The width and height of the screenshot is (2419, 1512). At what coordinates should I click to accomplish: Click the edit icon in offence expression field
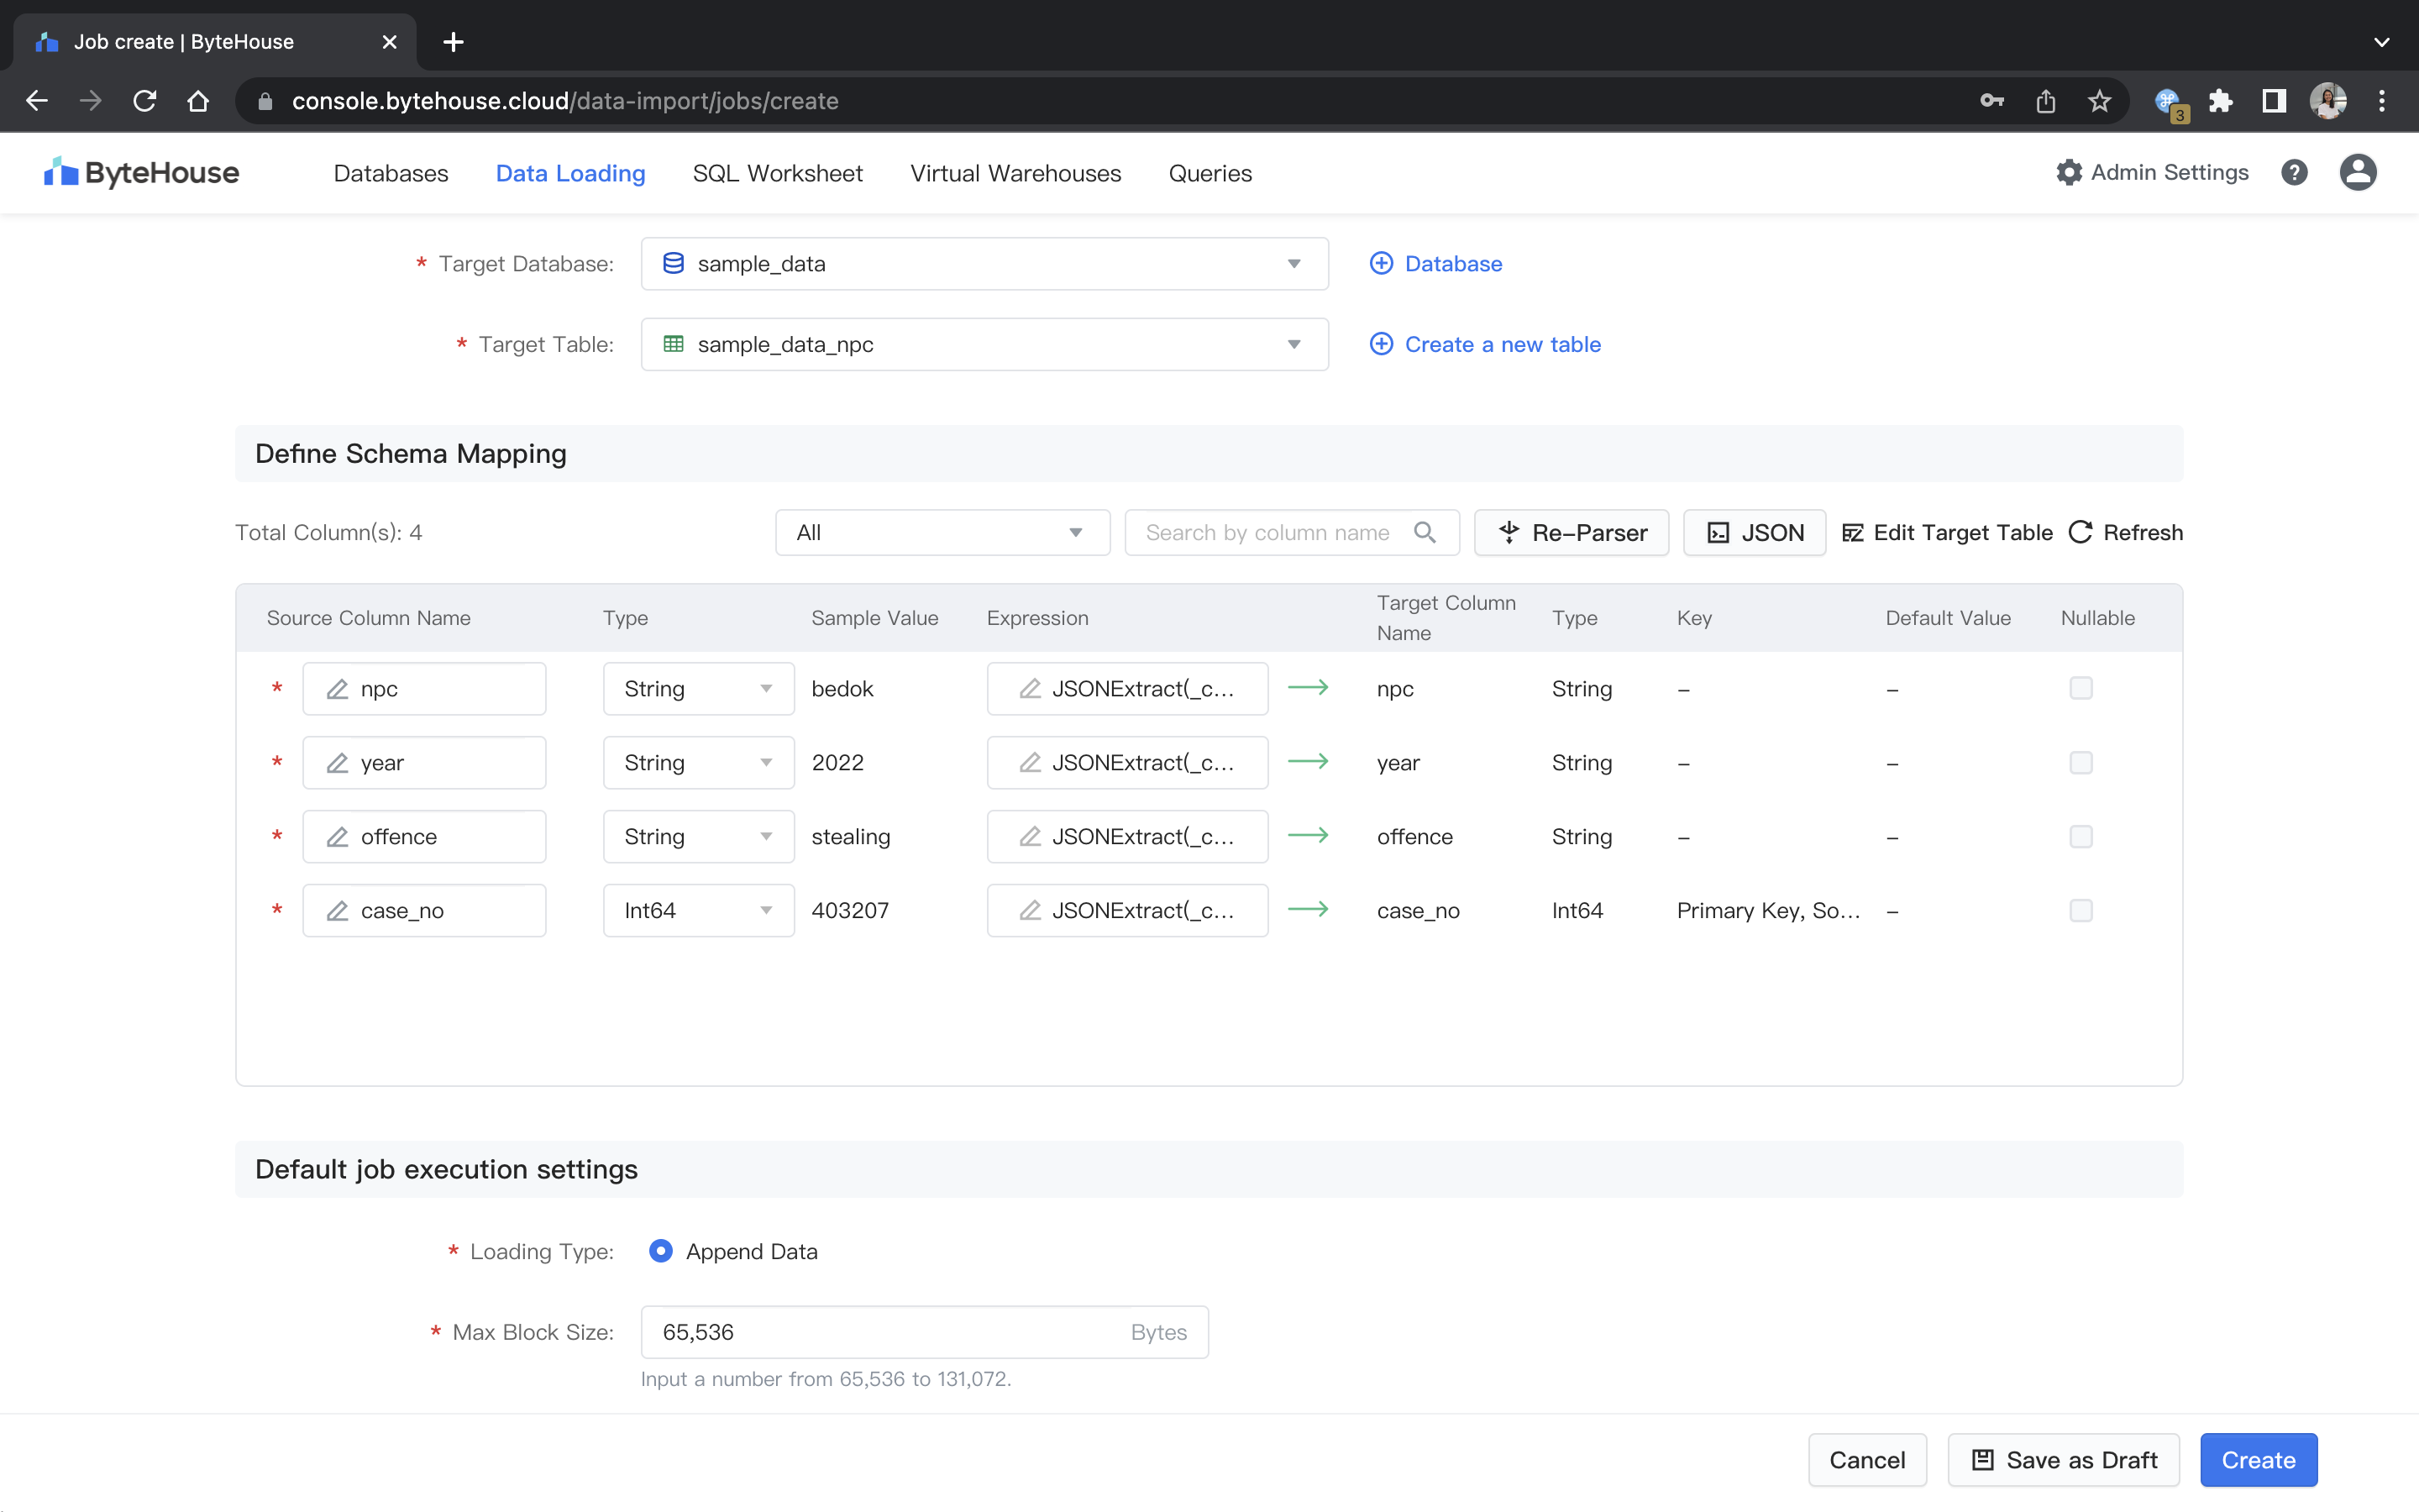pos(1030,837)
